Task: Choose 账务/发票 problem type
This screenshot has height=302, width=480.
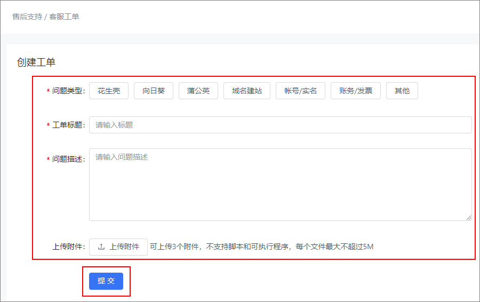Action: [x=356, y=91]
